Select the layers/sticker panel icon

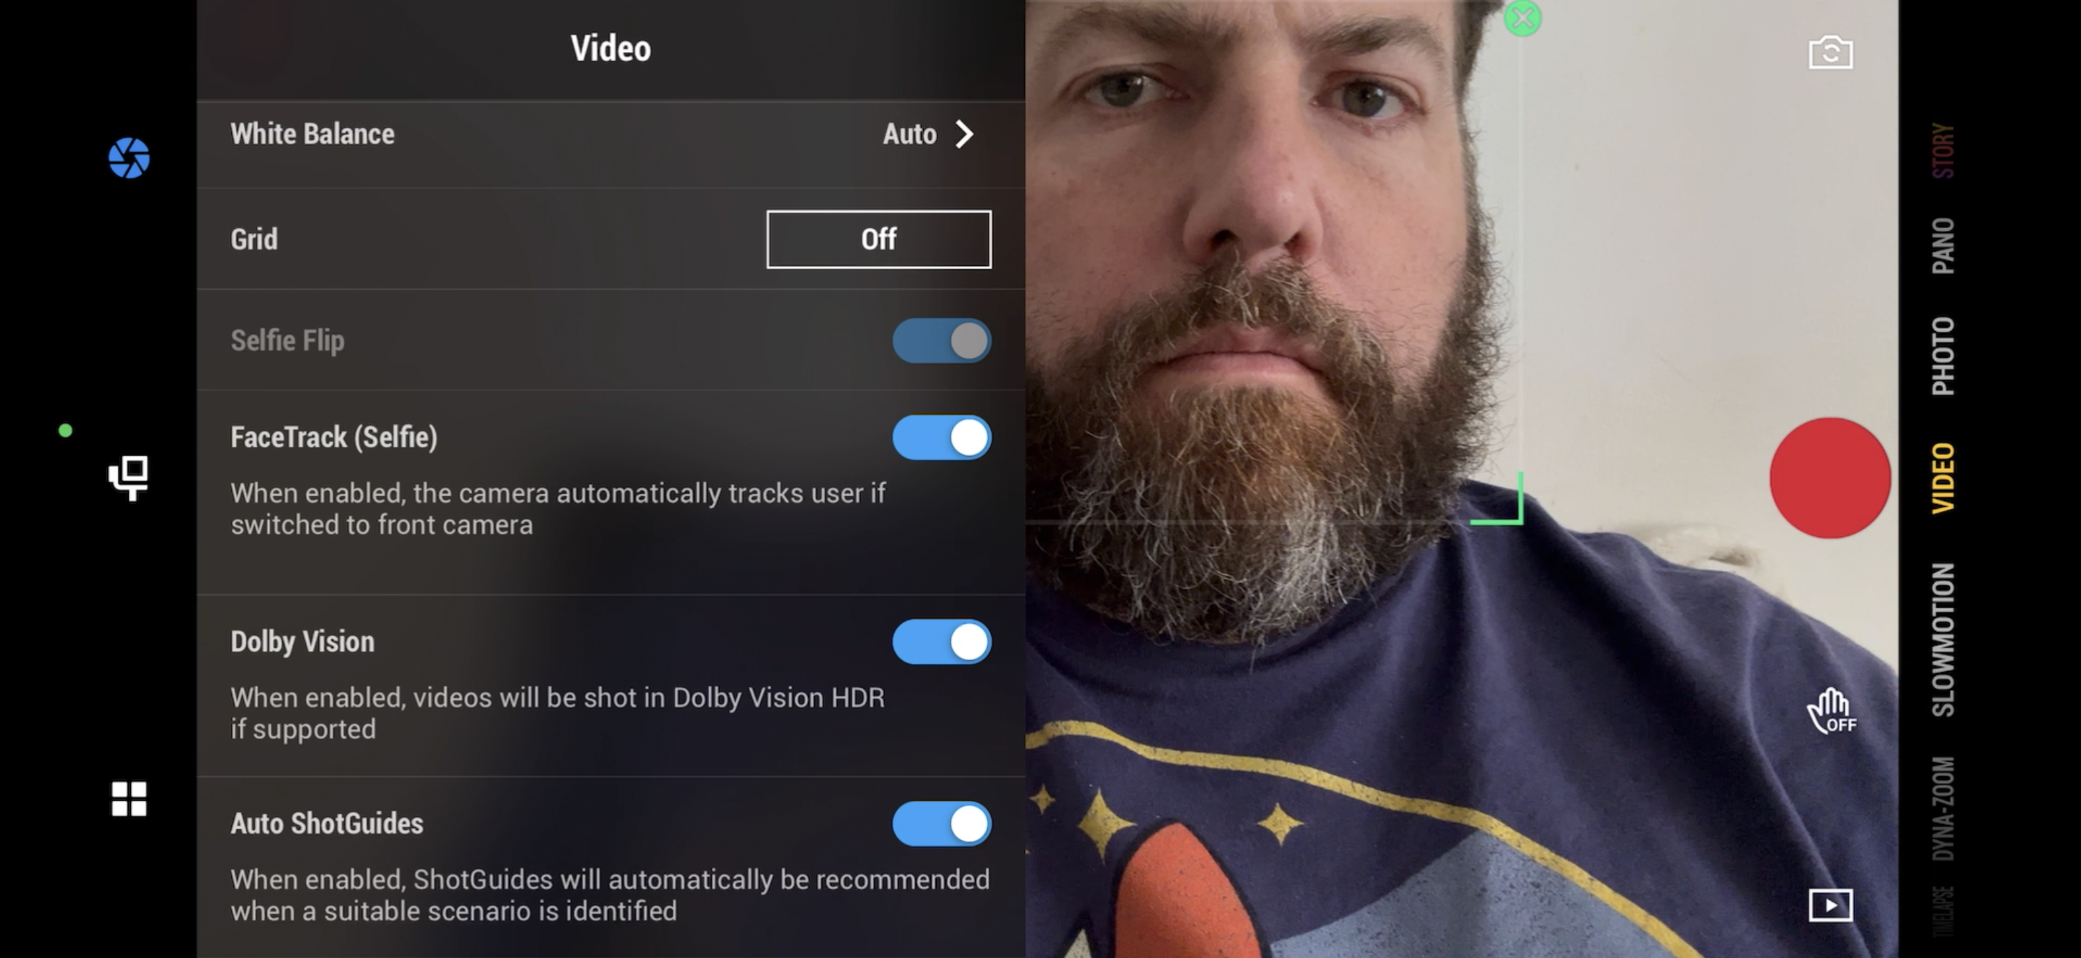(x=130, y=474)
